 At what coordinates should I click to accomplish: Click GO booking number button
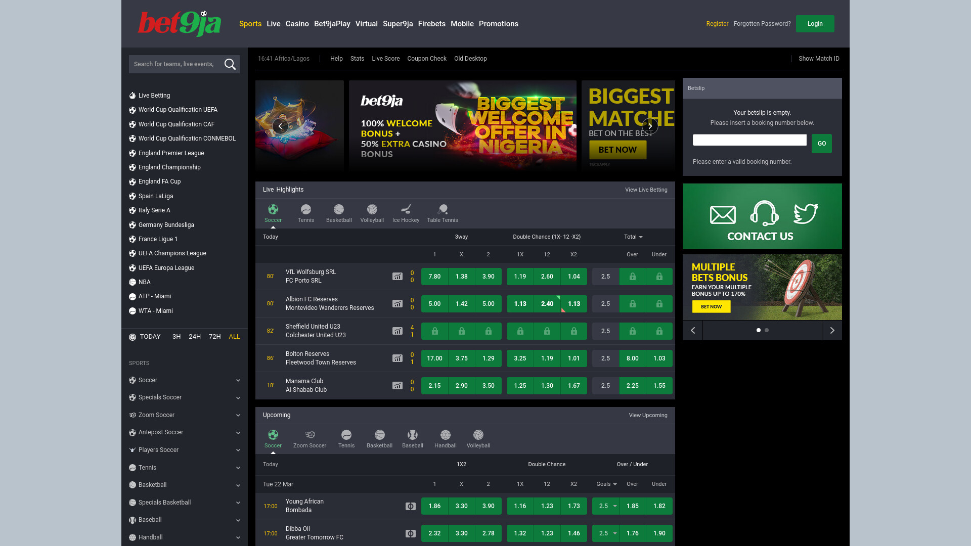[x=822, y=144]
